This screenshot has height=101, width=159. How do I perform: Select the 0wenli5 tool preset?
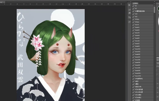pyautogui.click(x=143, y=38)
